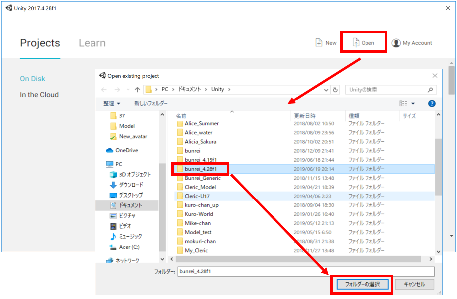This screenshot has width=457, height=299.
Task: Click the フォルダーの選択 button
Action: point(362,284)
